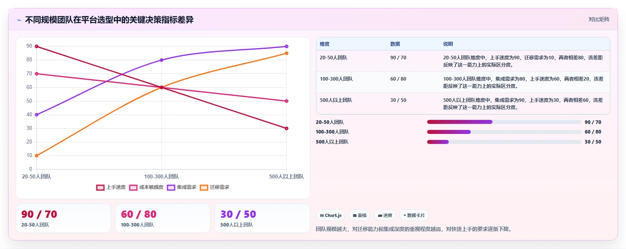
Task: Toggle the 迁移需求 legend swatch
Action: 204,188
